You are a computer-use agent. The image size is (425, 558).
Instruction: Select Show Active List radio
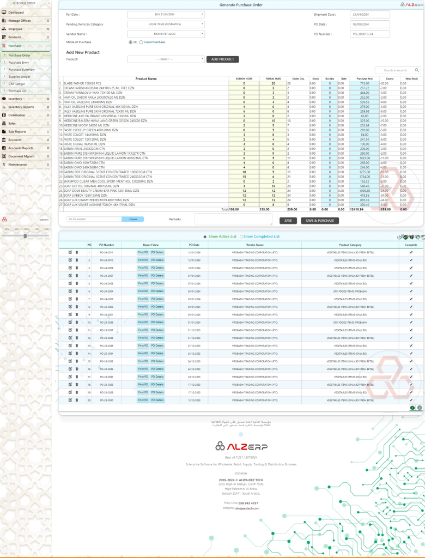tap(205, 236)
